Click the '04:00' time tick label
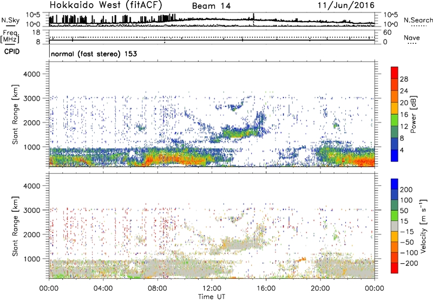433x300 pixels. (x=103, y=289)
